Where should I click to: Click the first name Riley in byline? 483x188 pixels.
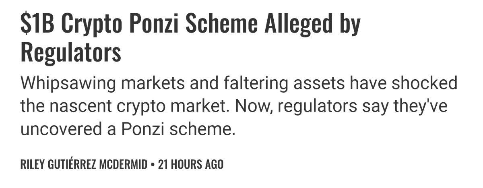[32, 165]
